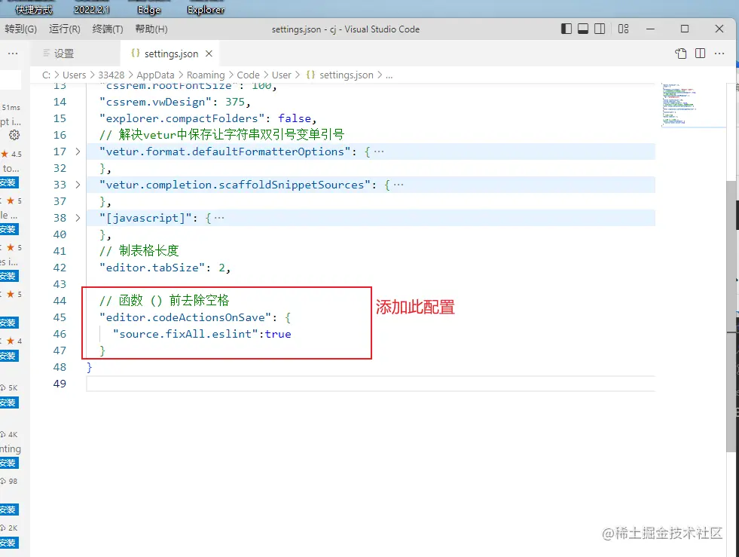Click the "editor.codeActionsOnSave" key
The width and height of the screenshot is (739, 557).
[x=185, y=317]
